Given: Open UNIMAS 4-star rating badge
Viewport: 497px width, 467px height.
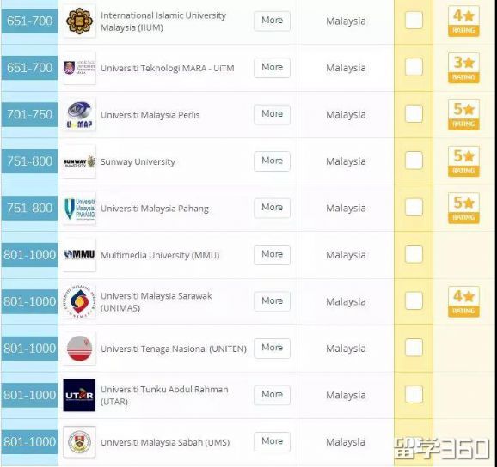Looking at the screenshot, I should tap(463, 302).
